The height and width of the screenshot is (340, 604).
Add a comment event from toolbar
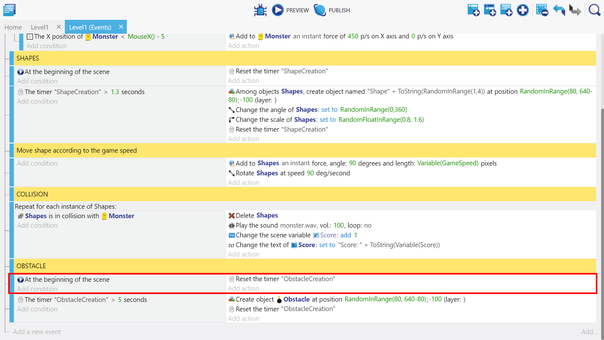pos(506,10)
